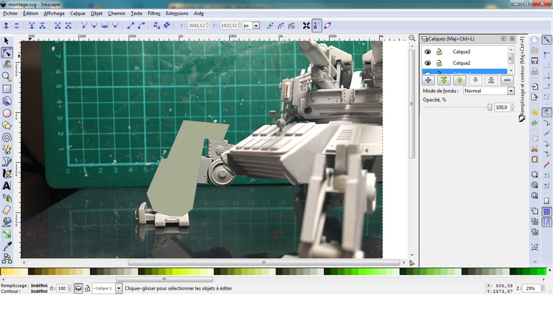Pick the Pencil freehand tool
Viewport: 553px width, 326px height.
[x=7, y=149]
